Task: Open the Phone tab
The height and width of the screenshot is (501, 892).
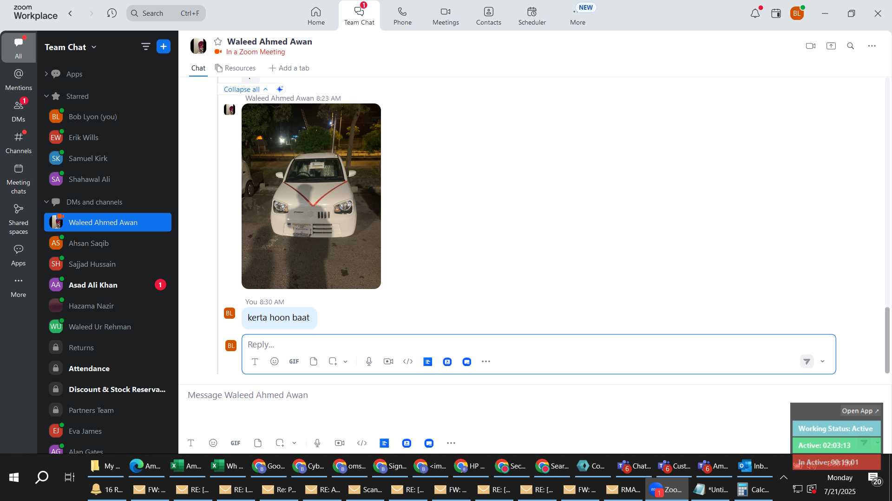Action: pyautogui.click(x=402, y=16)
